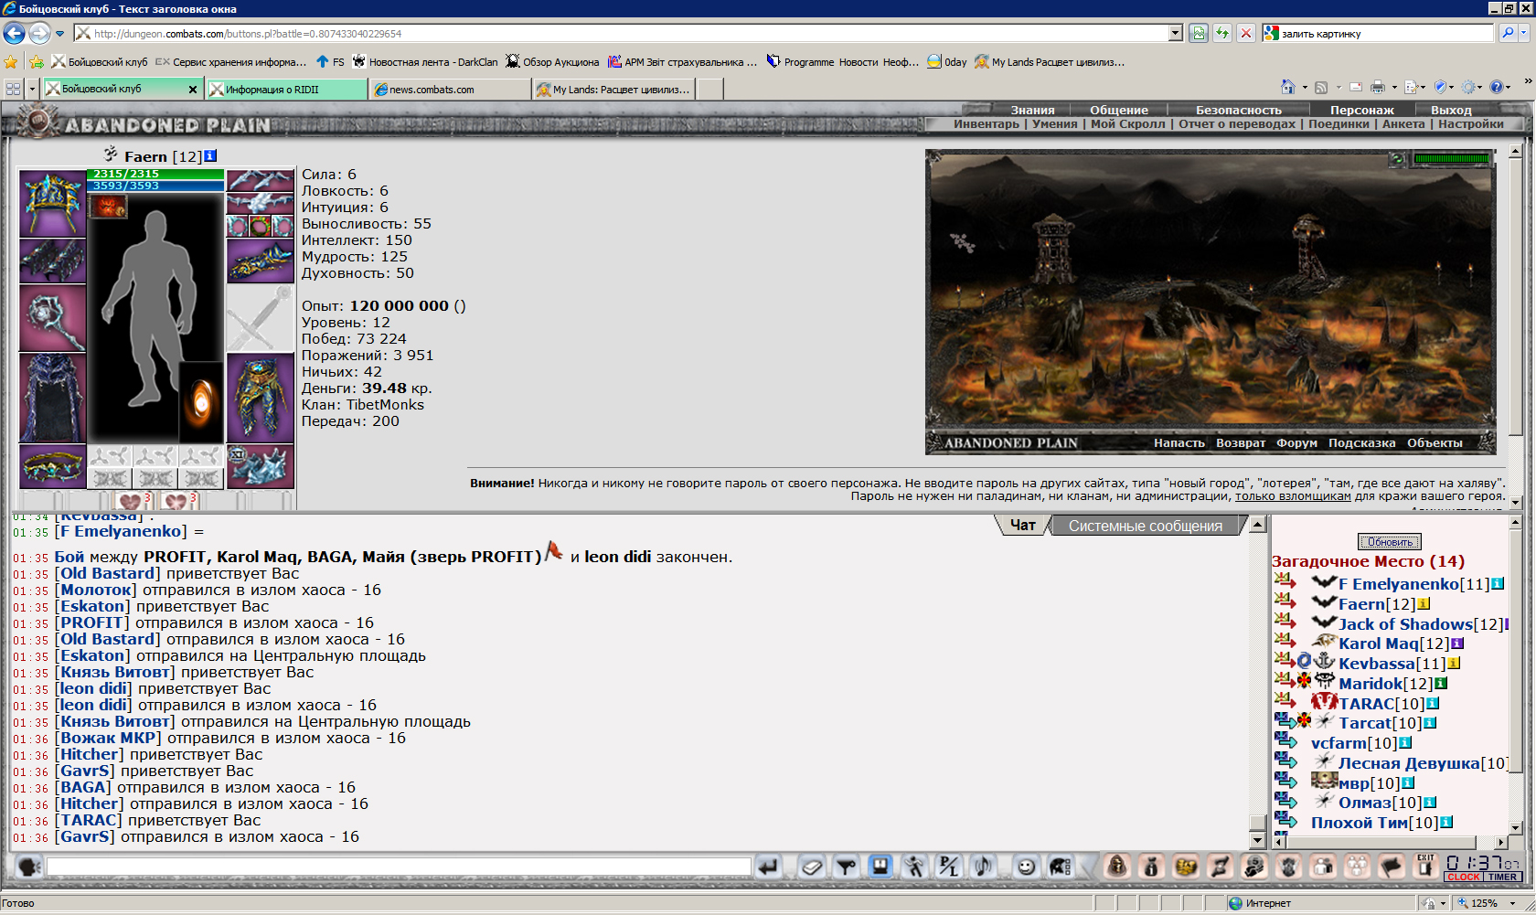Expand the browser toolbar overflow chevron

click(1527, 83)
